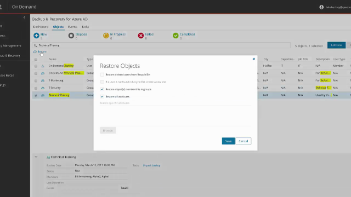Collapse the Technical Training details panel
Screen dimensions: 351x197
tap(36, 157)
